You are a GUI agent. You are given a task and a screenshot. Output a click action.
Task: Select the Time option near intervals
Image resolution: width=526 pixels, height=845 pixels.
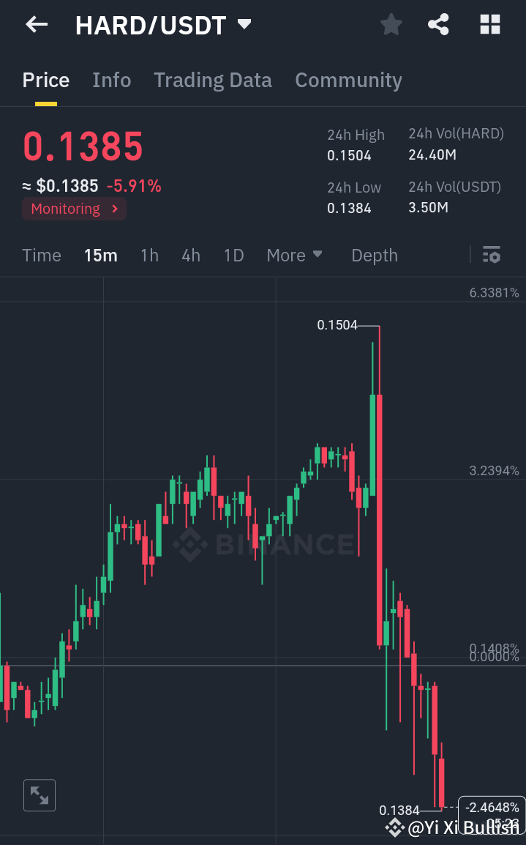coord(41,255)
